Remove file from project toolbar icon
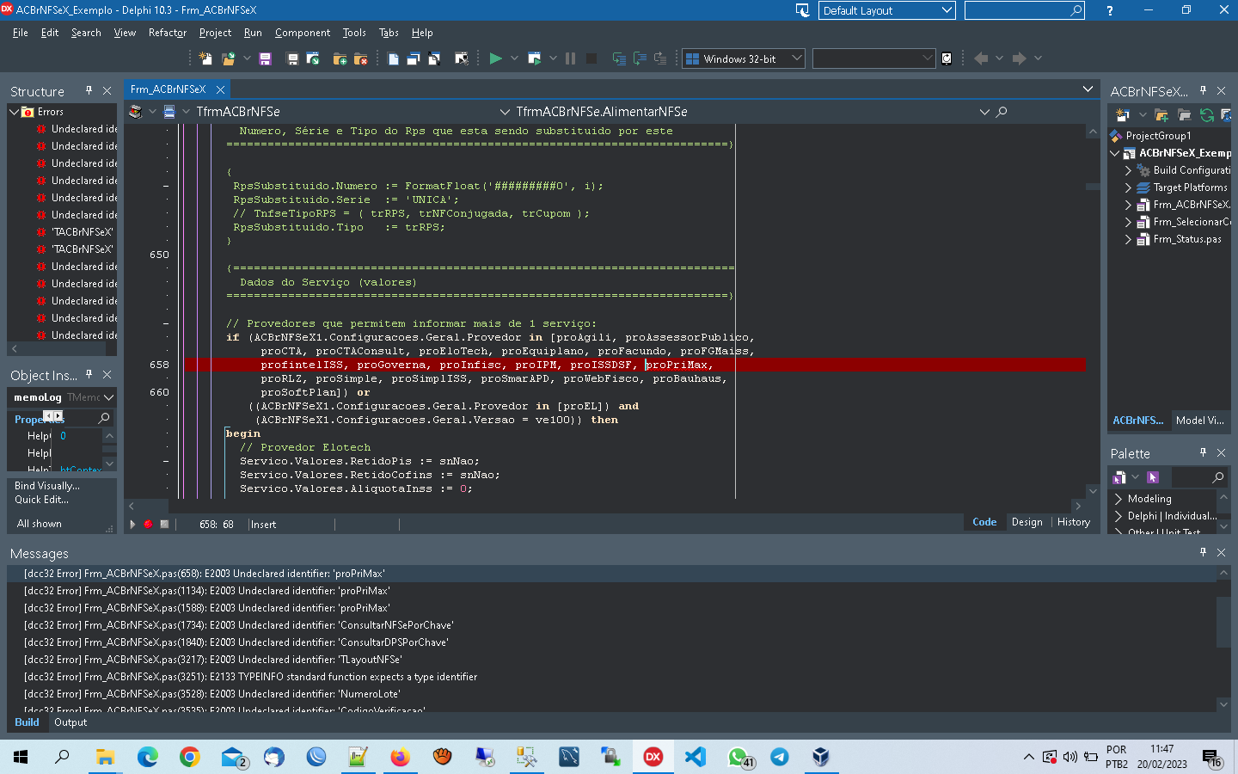Screen dimensions: 1238x774 [x=360, y=58]
